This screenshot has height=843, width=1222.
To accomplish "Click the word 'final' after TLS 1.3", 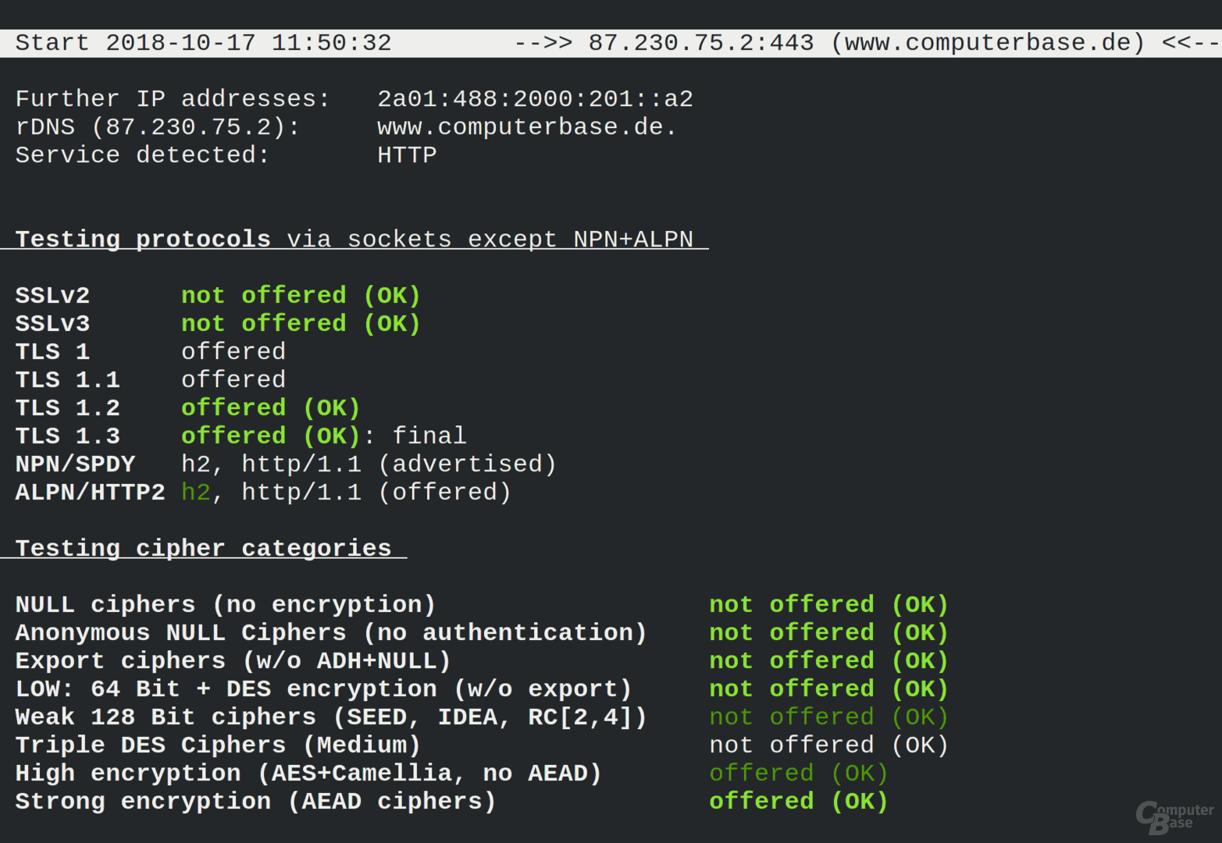I will point(429,436).
